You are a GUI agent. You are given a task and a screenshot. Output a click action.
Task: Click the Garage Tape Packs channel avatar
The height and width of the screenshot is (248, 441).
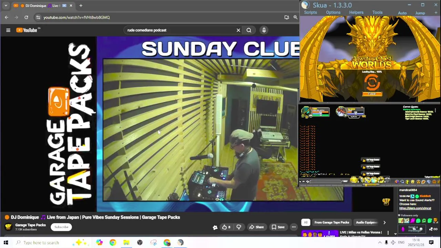coord(8,227)
